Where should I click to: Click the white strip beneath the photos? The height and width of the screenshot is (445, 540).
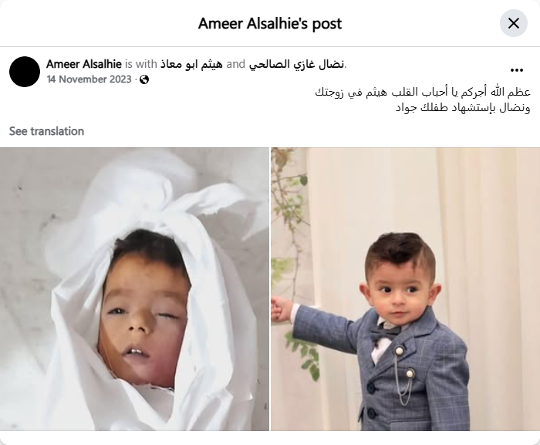click(270, 438)
